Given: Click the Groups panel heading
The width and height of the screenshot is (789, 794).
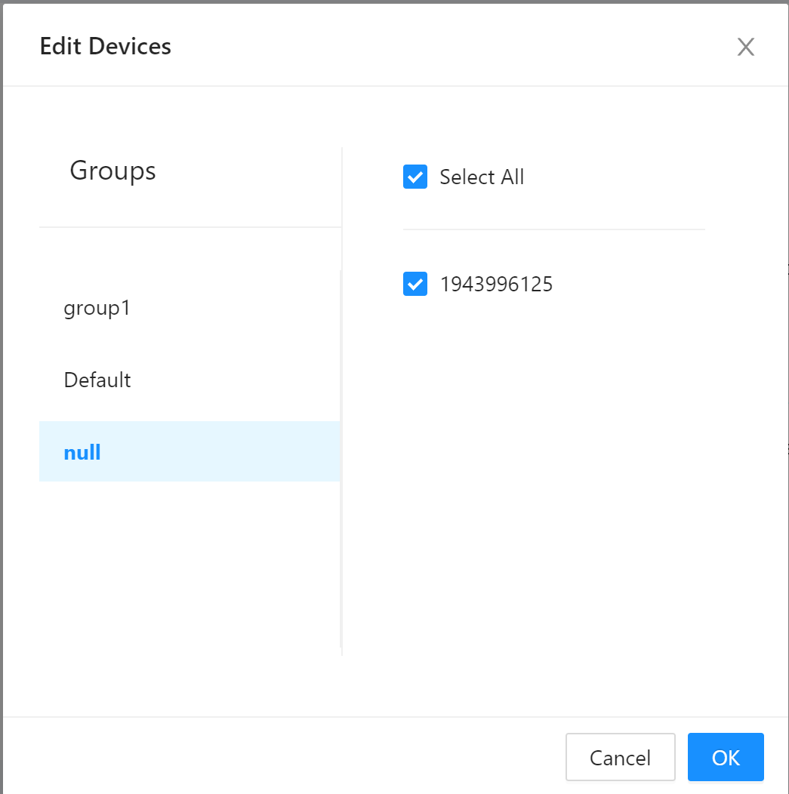Looking at the screenshot, I should click(x=112, y=171).
